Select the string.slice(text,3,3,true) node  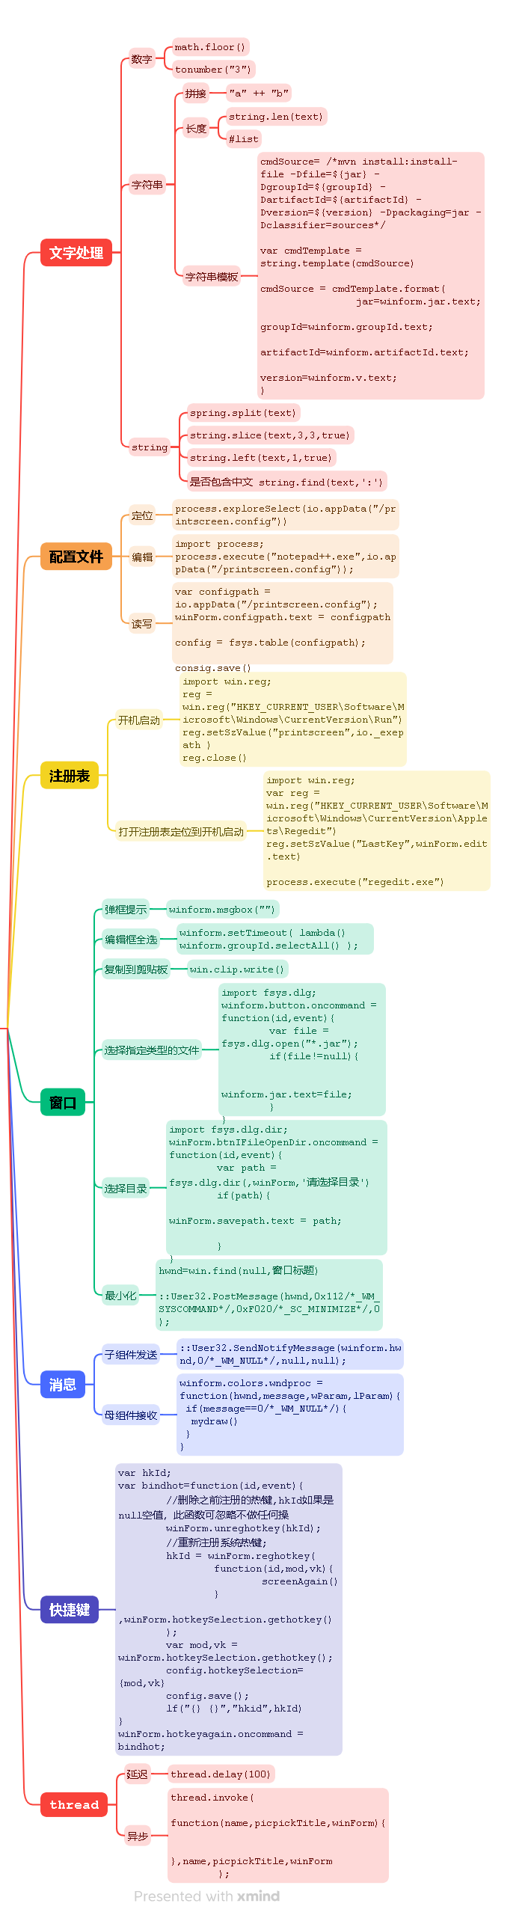[x=270, y=435]
